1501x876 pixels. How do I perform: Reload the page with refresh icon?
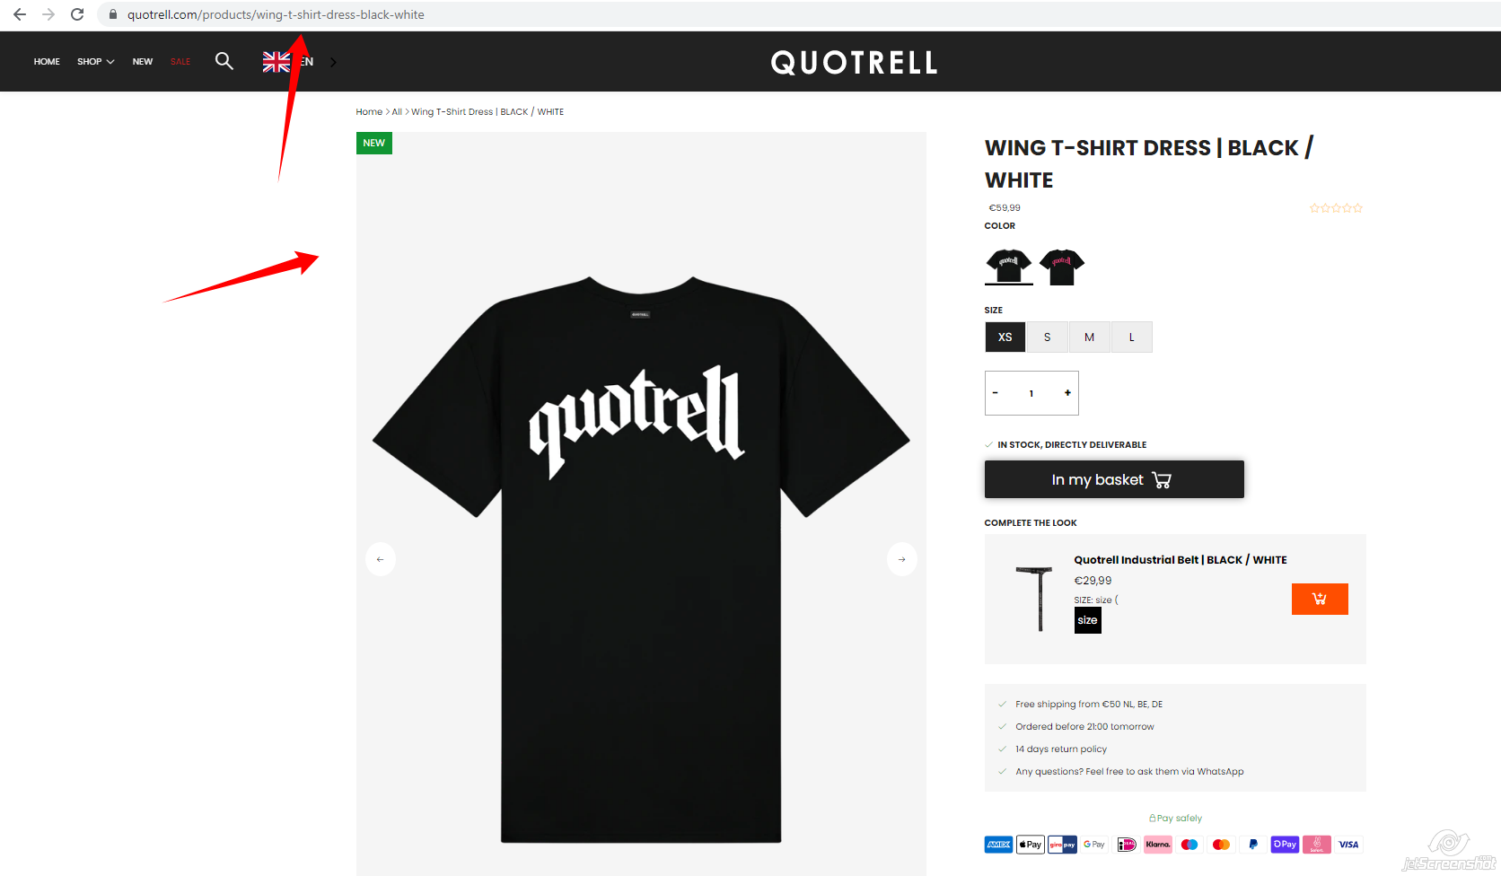coord(77,14)
